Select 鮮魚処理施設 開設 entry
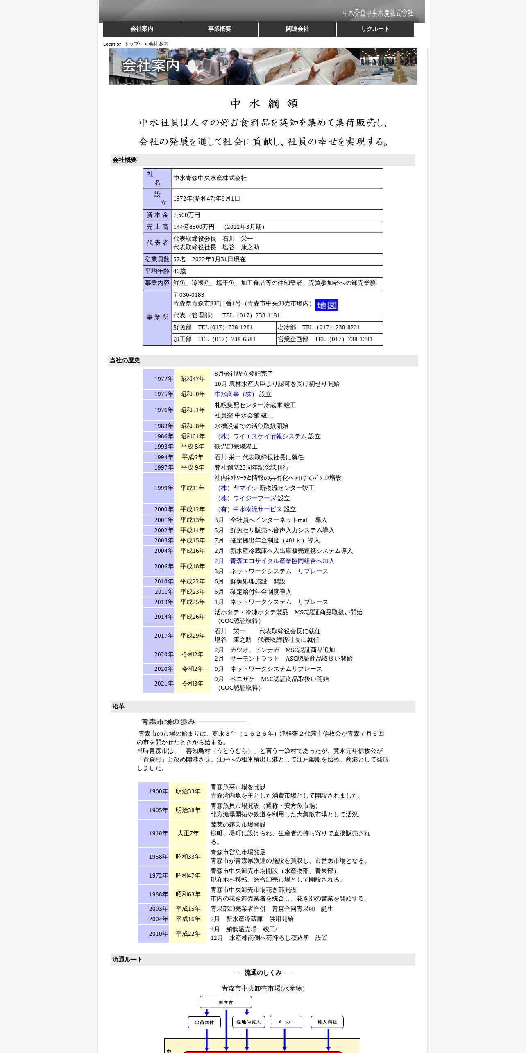Screen dimensions: 526x1053 [250, 581]
